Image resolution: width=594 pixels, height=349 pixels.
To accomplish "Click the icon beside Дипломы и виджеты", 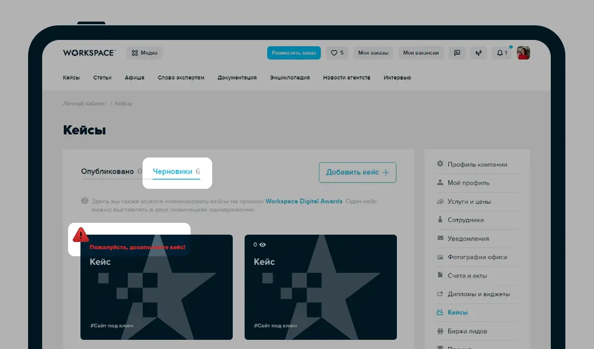I will pos(440,294).
